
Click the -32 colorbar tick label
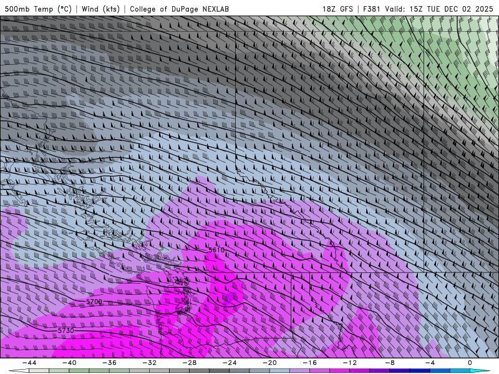[x=149, y=363]
